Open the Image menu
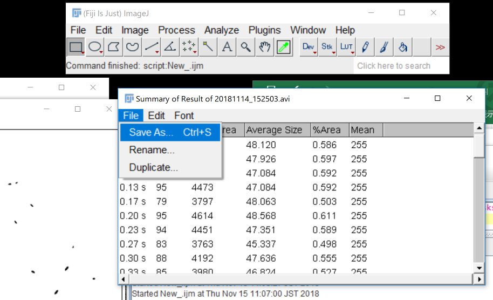The width and height of the screenshot is (493, 300). point(135,30)
